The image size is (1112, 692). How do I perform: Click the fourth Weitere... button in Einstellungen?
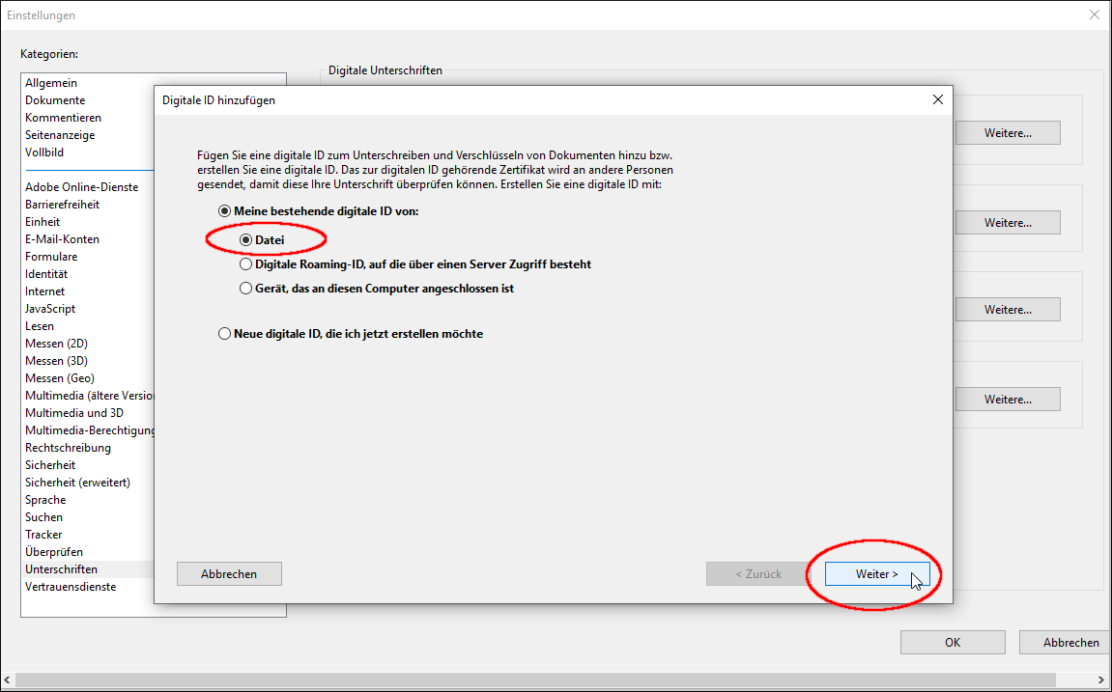[x=1008, y=400]
